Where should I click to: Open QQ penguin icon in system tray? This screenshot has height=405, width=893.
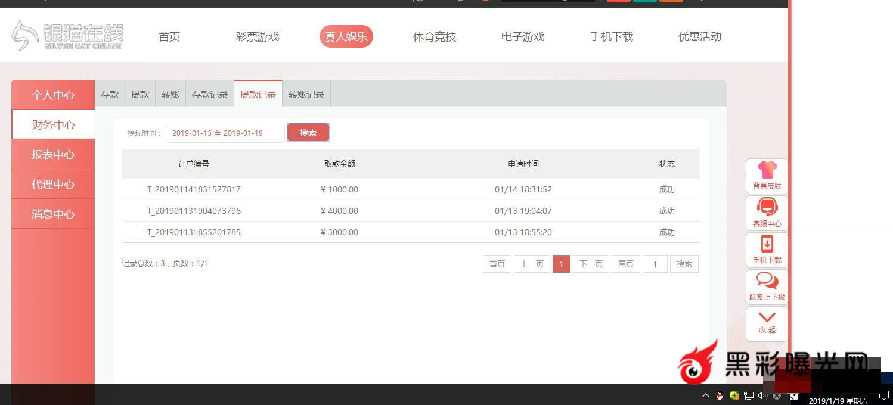(x=720, y=395)
